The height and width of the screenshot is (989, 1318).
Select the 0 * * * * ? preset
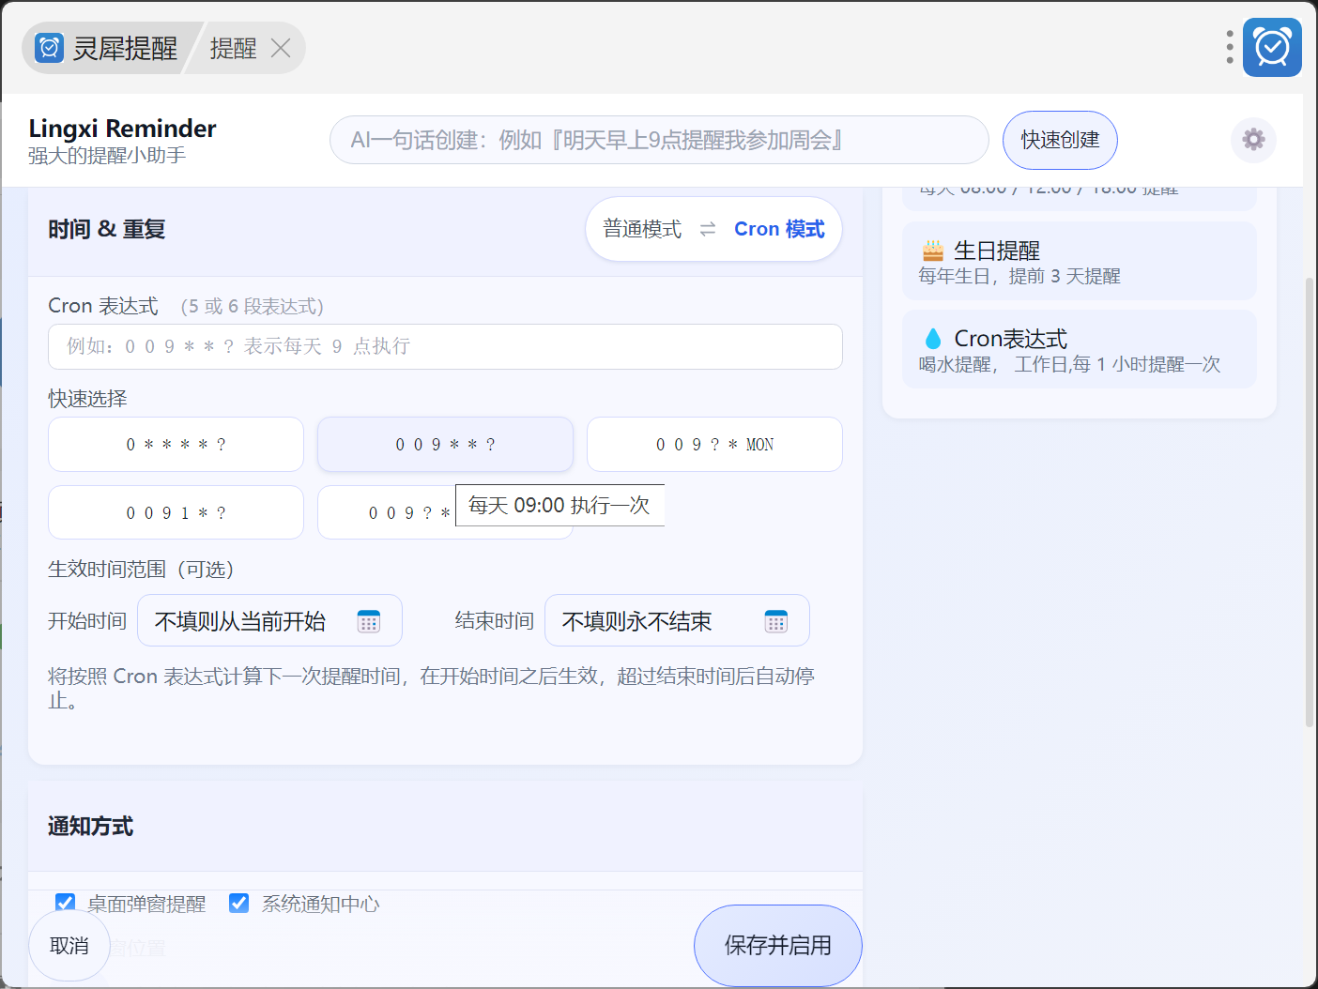176,445
